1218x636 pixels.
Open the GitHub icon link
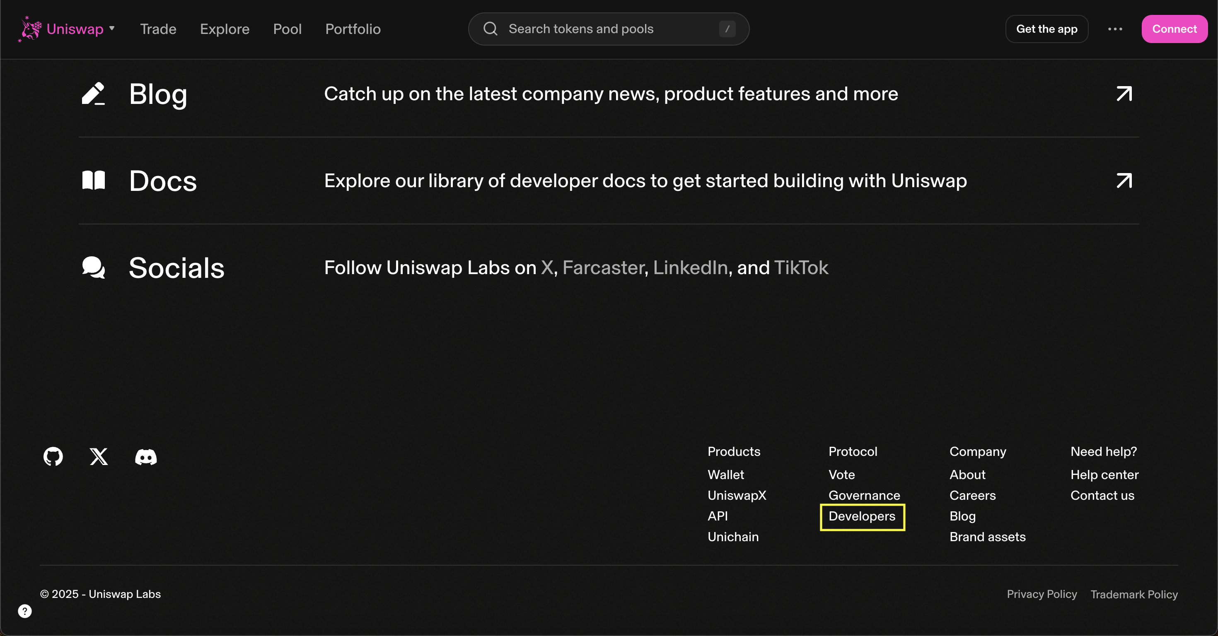pos(53,456)
